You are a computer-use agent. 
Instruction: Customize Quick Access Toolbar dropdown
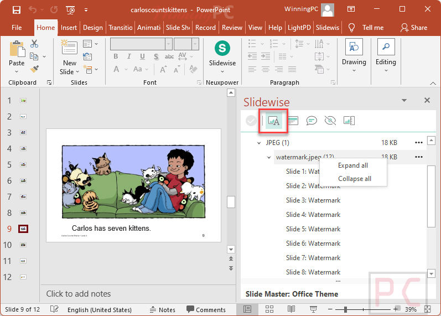[x=86, y=10]
